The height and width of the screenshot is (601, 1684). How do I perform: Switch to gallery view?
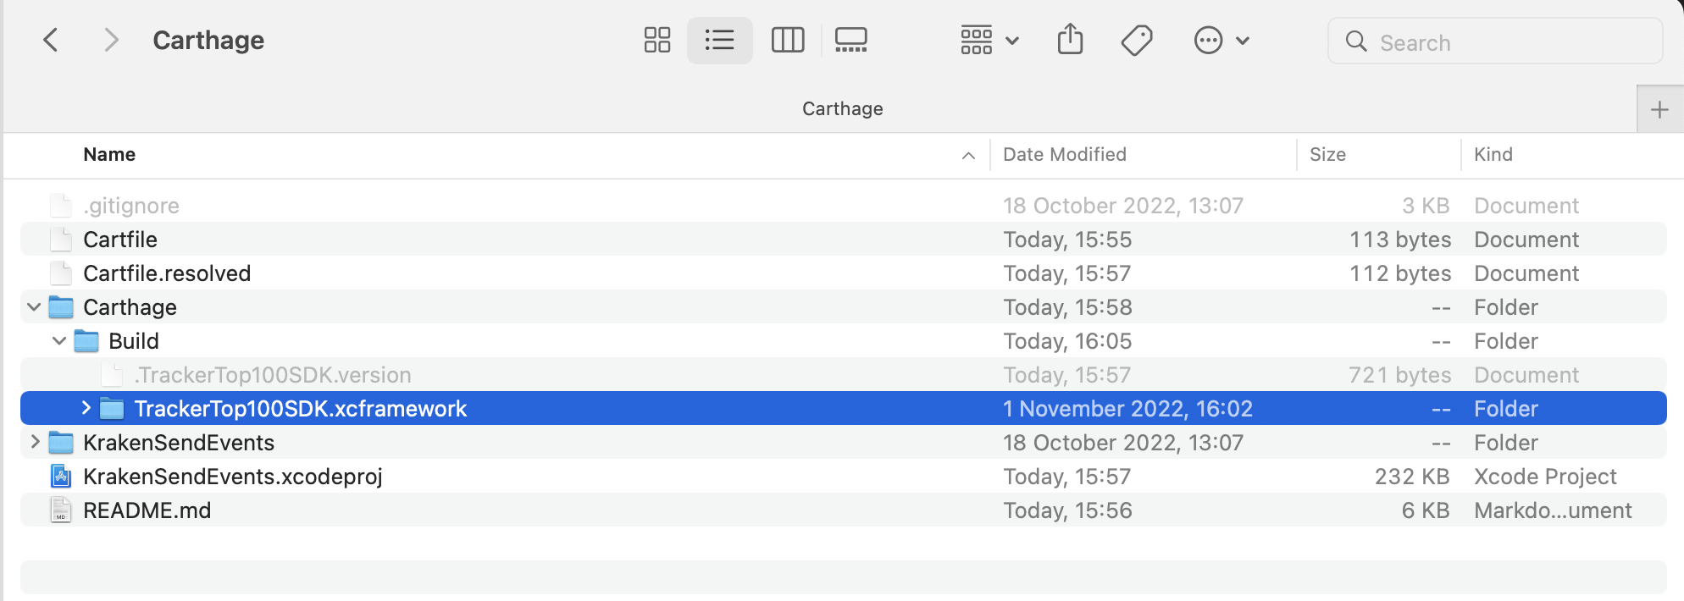(850, 41)
